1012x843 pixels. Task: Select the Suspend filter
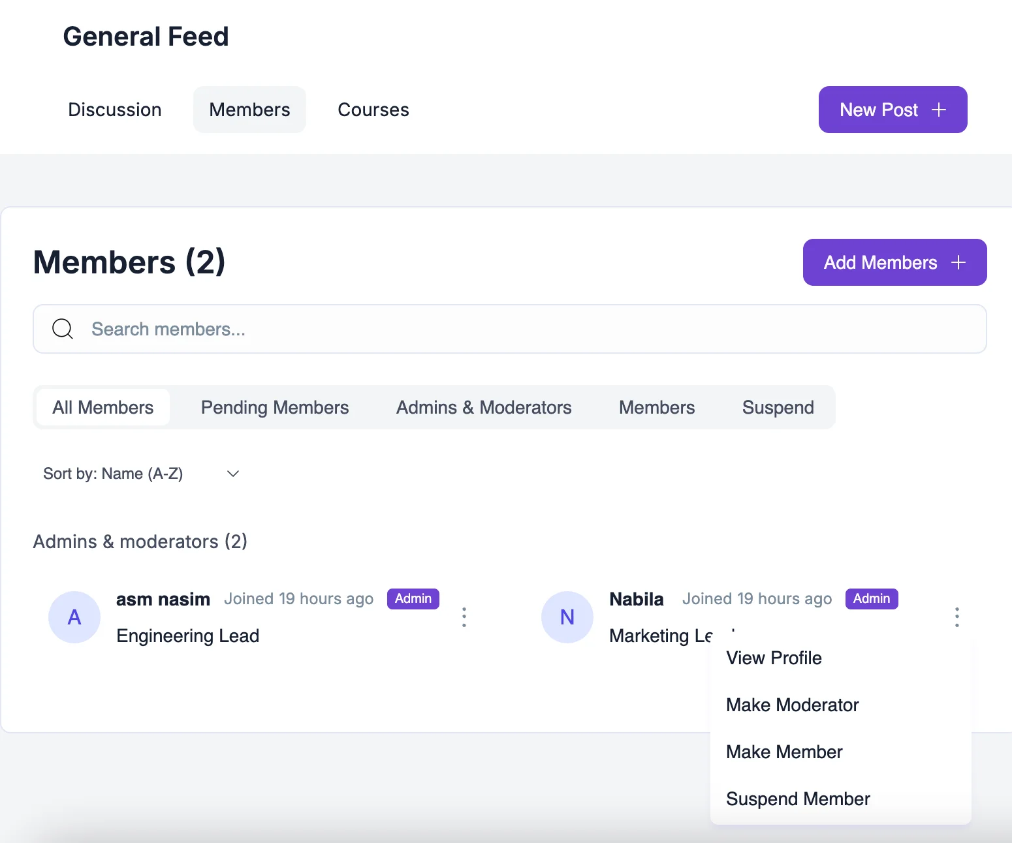click(777, 406)
